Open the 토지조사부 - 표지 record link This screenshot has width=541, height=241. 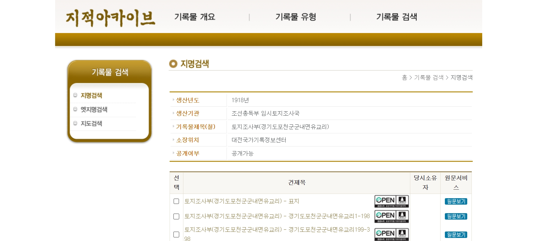coord(242,201)
